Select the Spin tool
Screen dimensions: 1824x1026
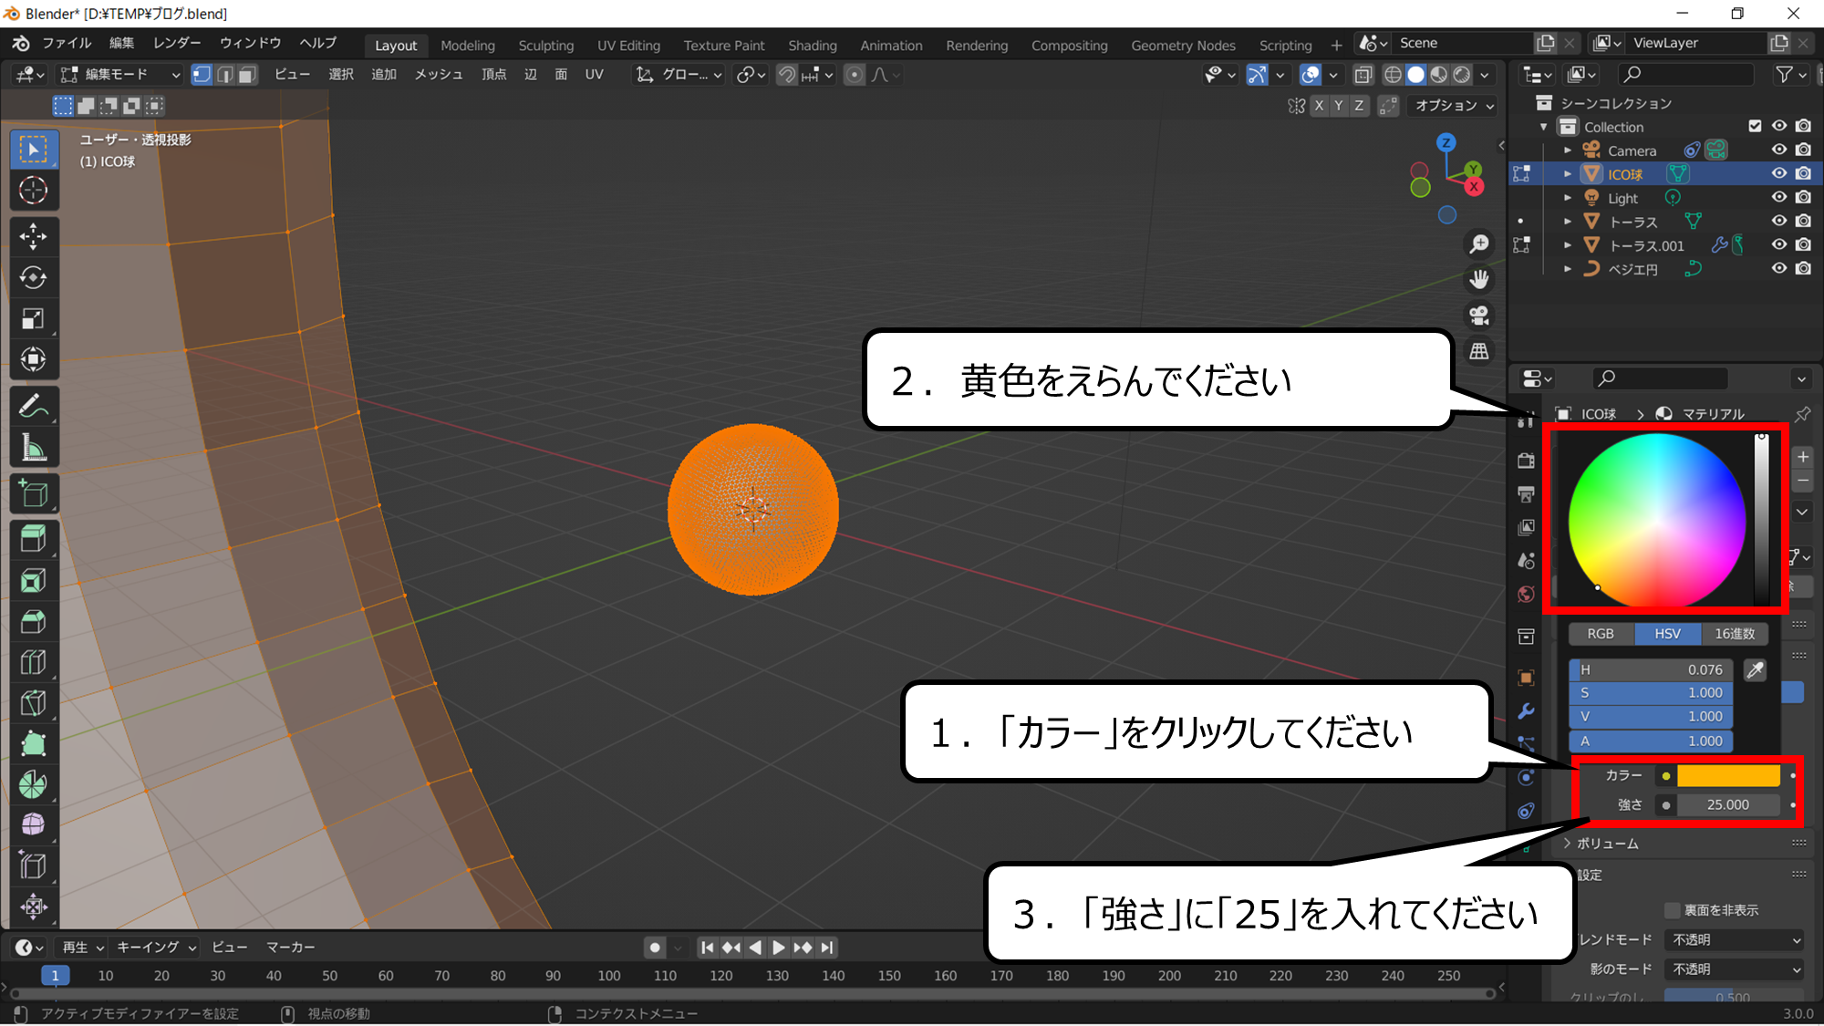(x=34, y=785)
